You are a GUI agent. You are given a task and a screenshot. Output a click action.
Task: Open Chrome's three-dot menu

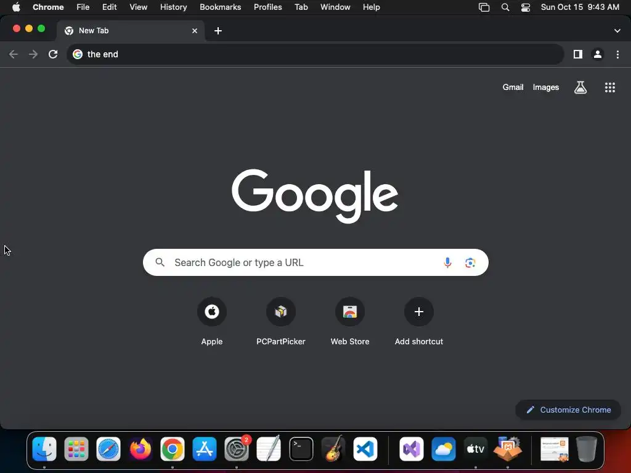coord(617,54)
